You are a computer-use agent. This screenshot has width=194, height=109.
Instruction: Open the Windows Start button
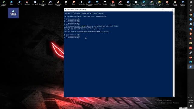[x=191, y=2]
